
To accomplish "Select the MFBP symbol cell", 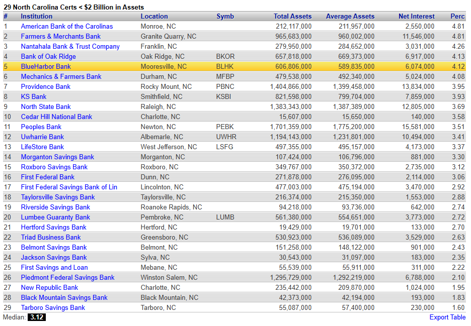I will 225,76.
